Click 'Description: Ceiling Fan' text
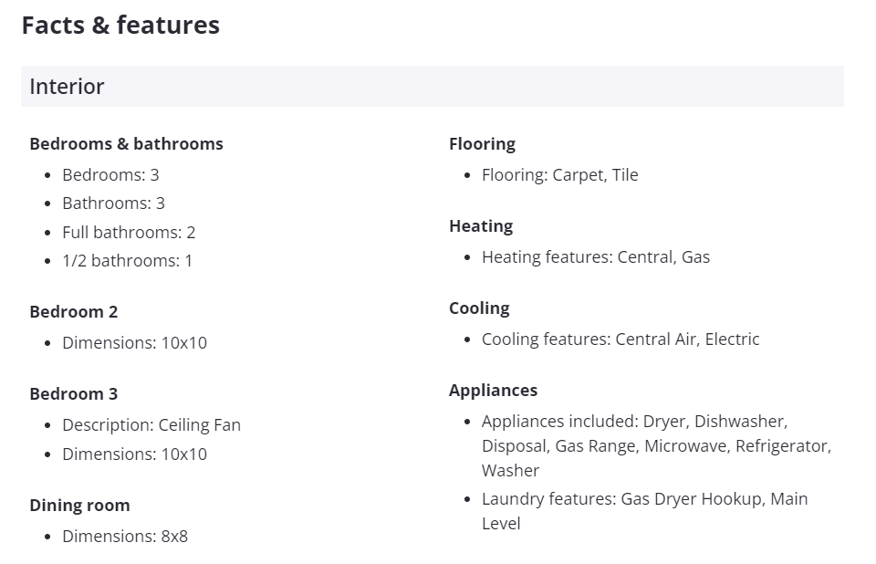This screenshot has width=876, height=564. 151,425
